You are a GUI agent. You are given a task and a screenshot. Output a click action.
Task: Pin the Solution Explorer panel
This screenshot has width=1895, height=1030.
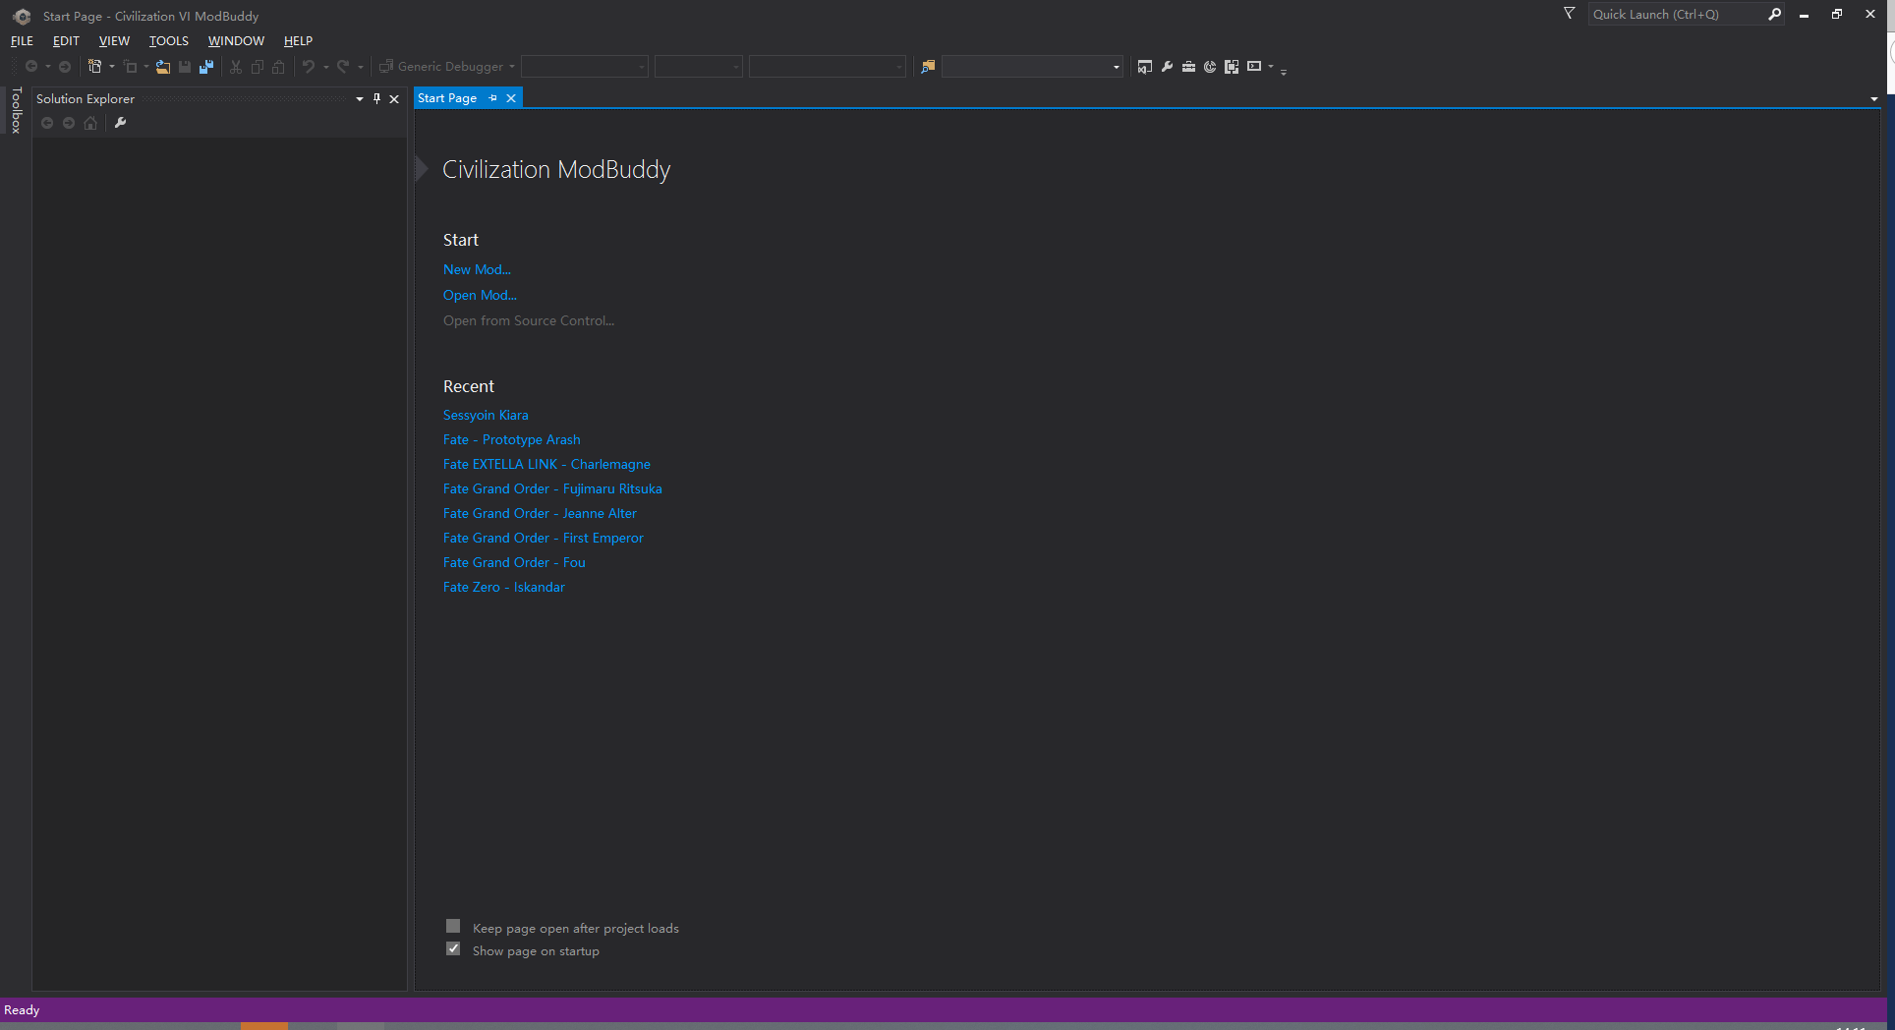pyautogui.click(x=376, y=98)
